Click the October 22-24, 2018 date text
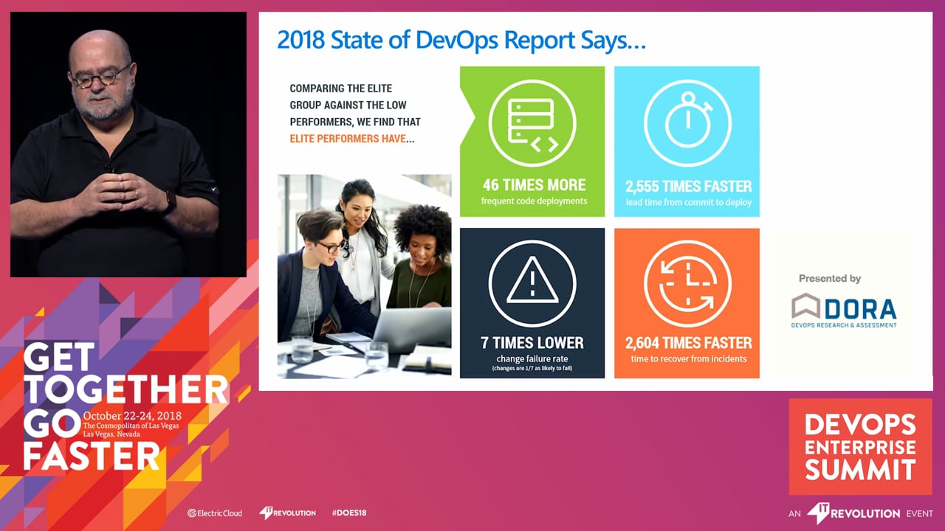Screen dimensions: 945x531 click(x=132, y=416)
